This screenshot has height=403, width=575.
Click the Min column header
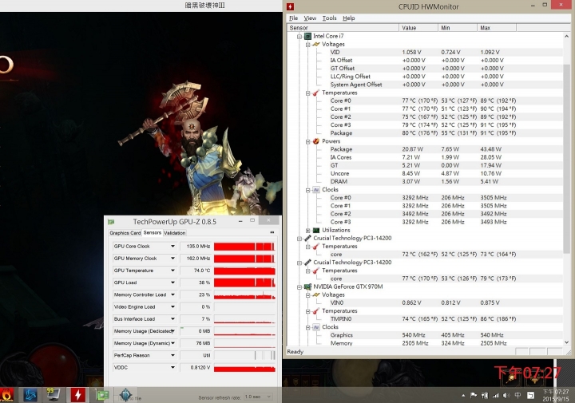(458, 28)
